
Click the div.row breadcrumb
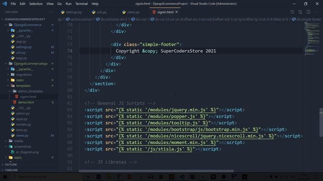[x=139, y=19]
